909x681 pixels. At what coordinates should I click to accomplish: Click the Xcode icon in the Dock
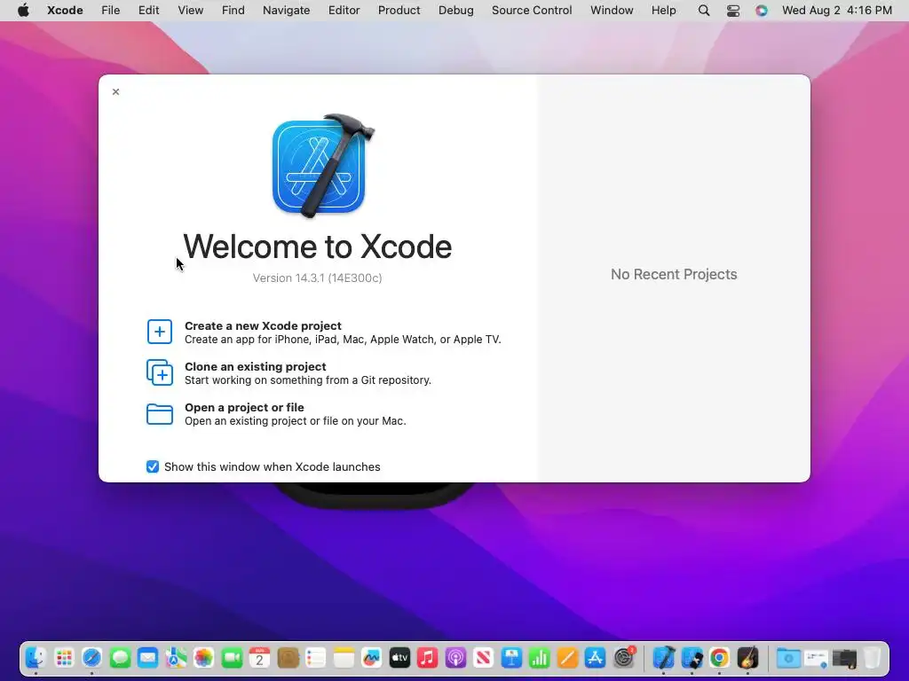(664, 658)
